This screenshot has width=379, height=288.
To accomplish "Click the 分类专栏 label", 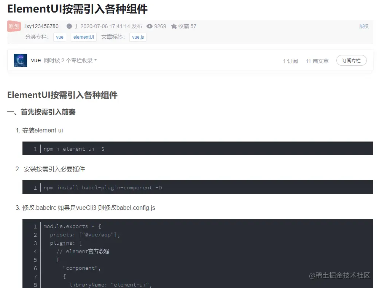I will point(37,37).
